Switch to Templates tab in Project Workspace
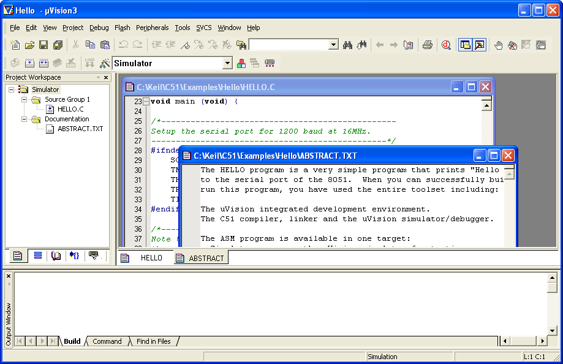The image size is (563, 364). [x=94, y=256]
